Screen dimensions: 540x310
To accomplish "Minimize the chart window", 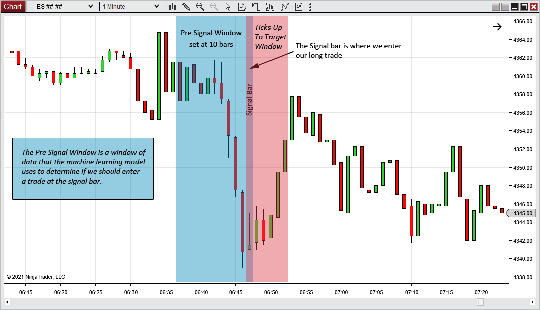I will click(x=515, y=7).
